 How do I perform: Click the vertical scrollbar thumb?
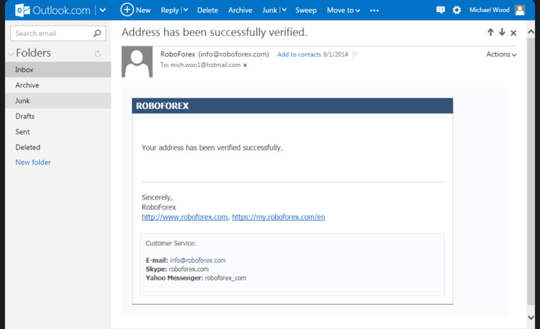(531, 171)
